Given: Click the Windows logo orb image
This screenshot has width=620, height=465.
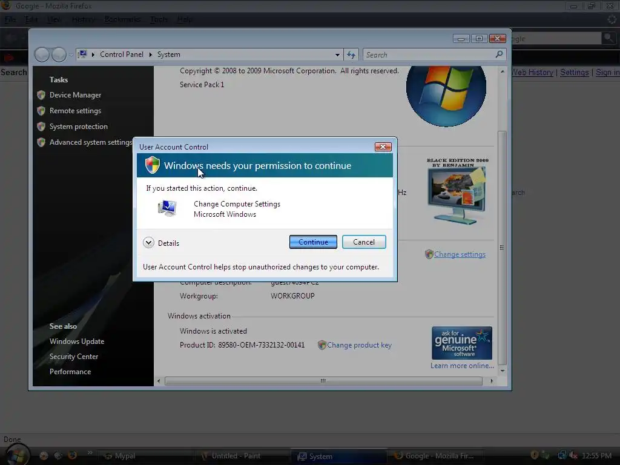Looking at the screenshot, I should (446, 96).
